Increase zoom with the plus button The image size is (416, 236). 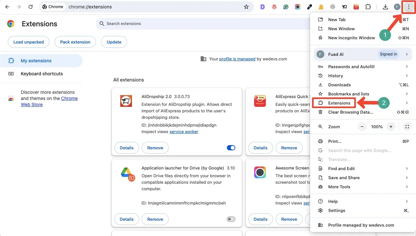pos(391,127)
